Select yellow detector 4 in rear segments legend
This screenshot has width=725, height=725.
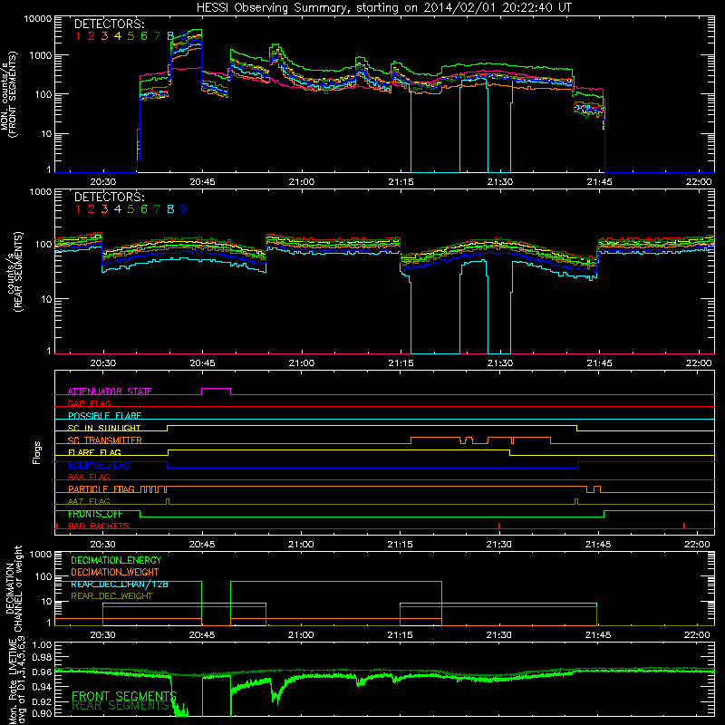point(118,209)
